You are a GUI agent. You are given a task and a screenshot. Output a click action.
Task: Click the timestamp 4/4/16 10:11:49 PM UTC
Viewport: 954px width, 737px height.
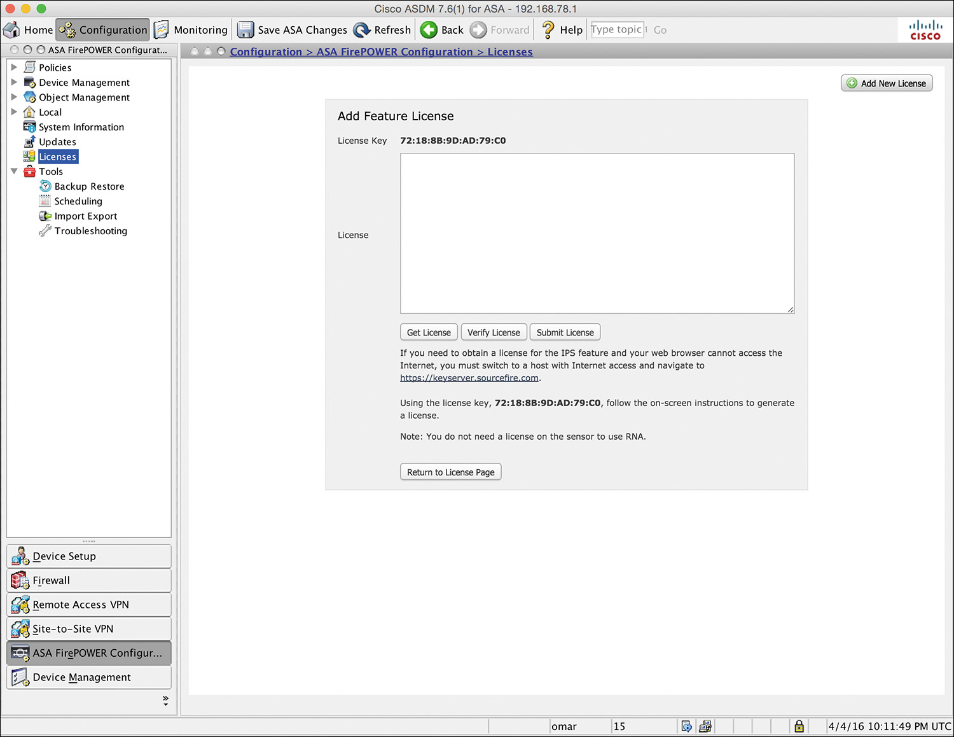pyautogui.click(x=889, y=726)
